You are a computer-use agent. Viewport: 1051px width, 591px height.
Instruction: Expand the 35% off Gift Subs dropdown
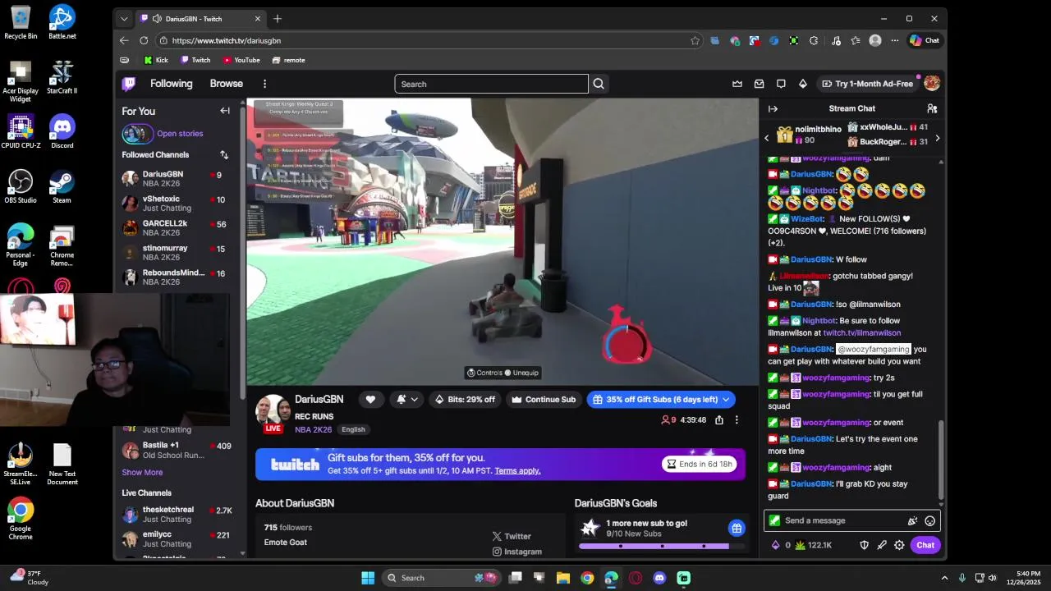[x=725, y=400]
